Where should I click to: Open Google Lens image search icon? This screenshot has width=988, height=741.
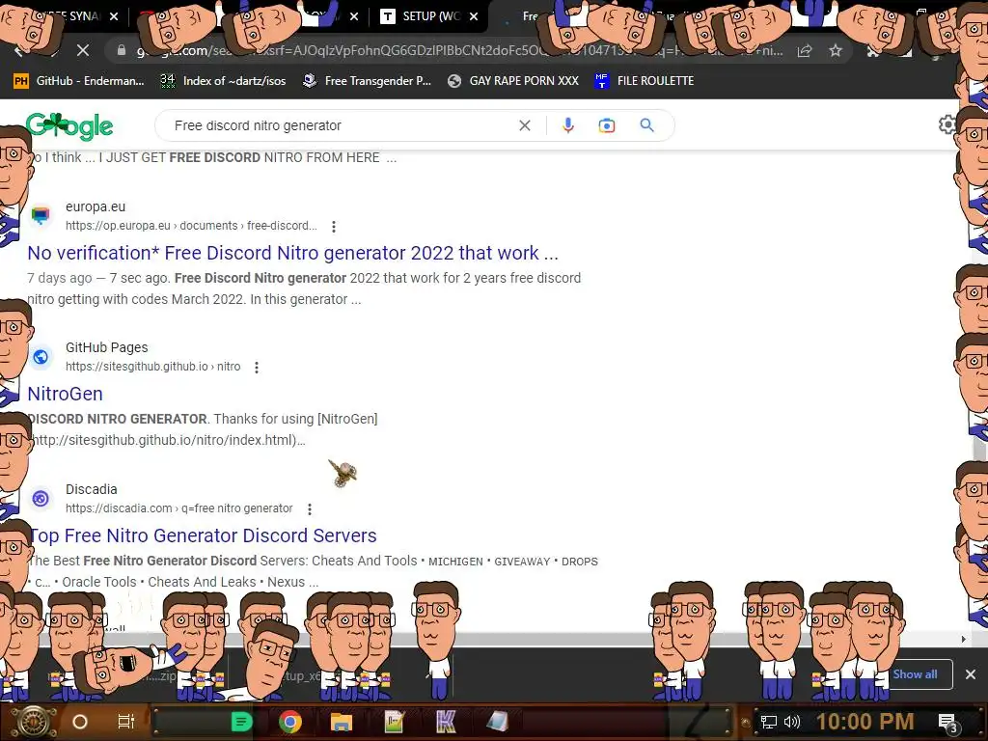point(607,125)
